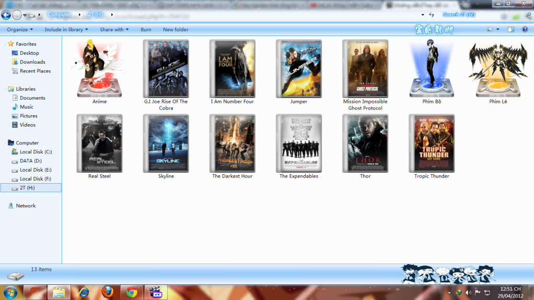Image resolution: width=534 pixels, height=300 pixels.
Task: Create a New folder
Action: click(176, 30)
